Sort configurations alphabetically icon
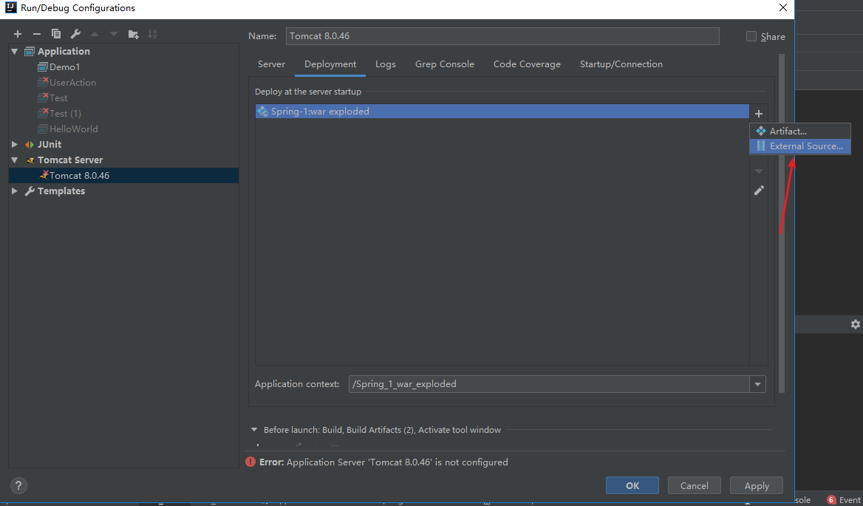The width and height of the screenshot is (863, 506). (152, 34)
